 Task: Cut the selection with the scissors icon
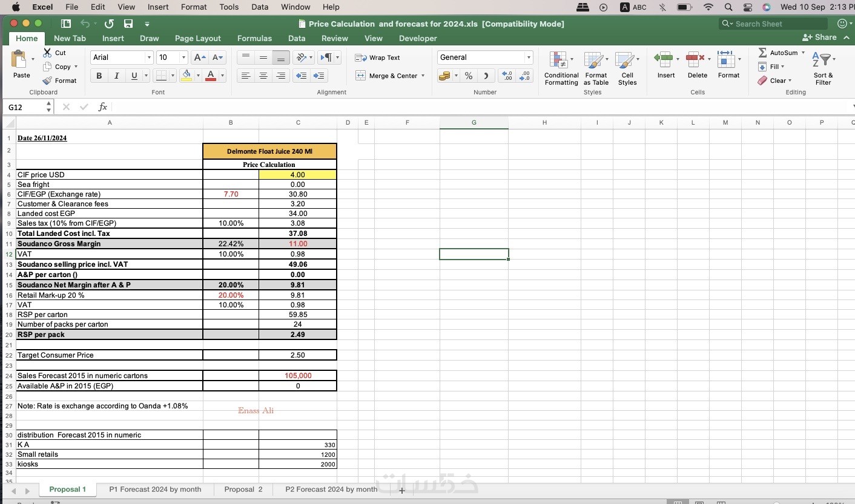coord(48,53)
